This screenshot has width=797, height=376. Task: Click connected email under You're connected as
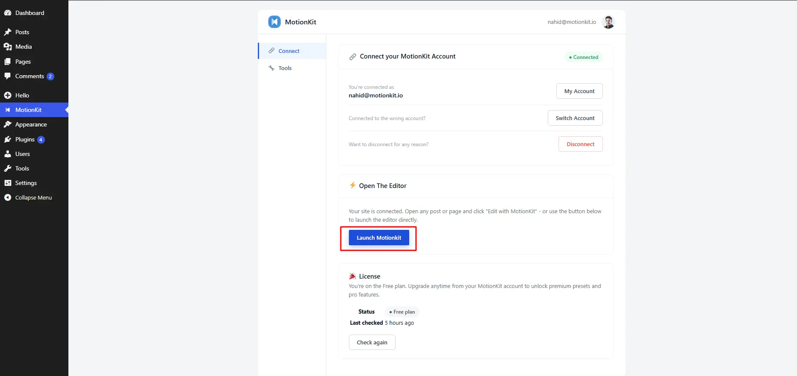tap(376, 95)
